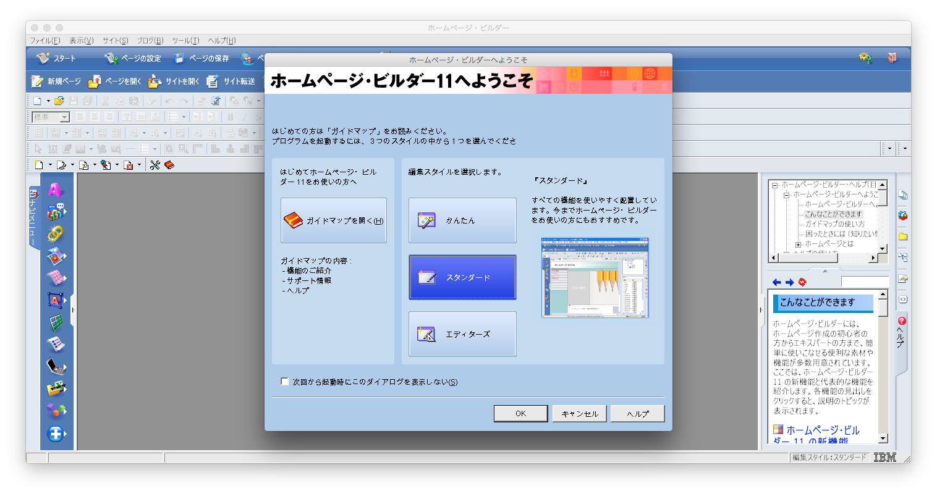
Task: Collapse ホームページ・ビルダーへようこそ tree node
Action: coord(787,195)
